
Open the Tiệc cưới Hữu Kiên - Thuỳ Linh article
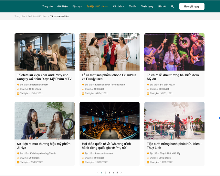(x=174, y=146)
